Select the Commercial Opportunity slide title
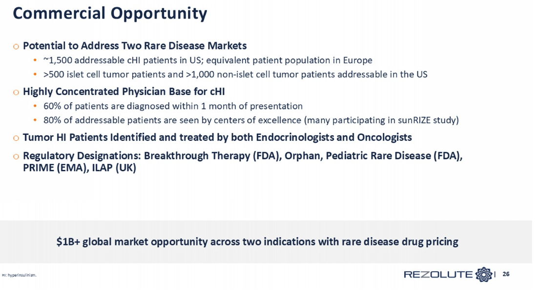Screen dimensions: 537x297 click(x=110, y=14)
